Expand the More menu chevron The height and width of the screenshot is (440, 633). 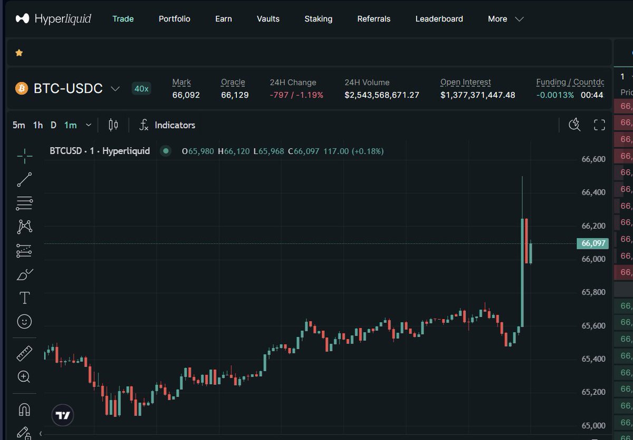point(519,19)
